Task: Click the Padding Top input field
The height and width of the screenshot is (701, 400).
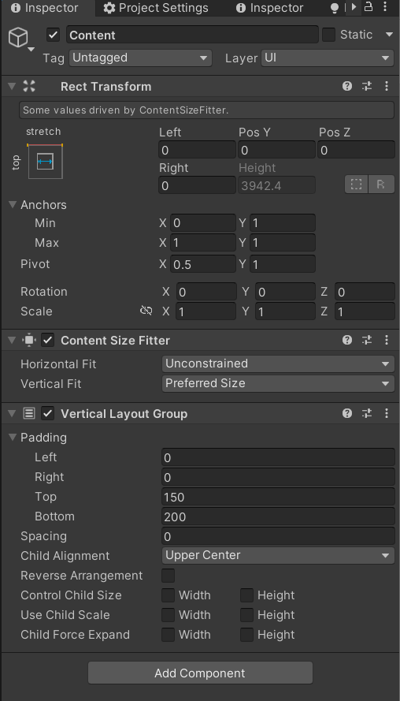Action: 278,497
